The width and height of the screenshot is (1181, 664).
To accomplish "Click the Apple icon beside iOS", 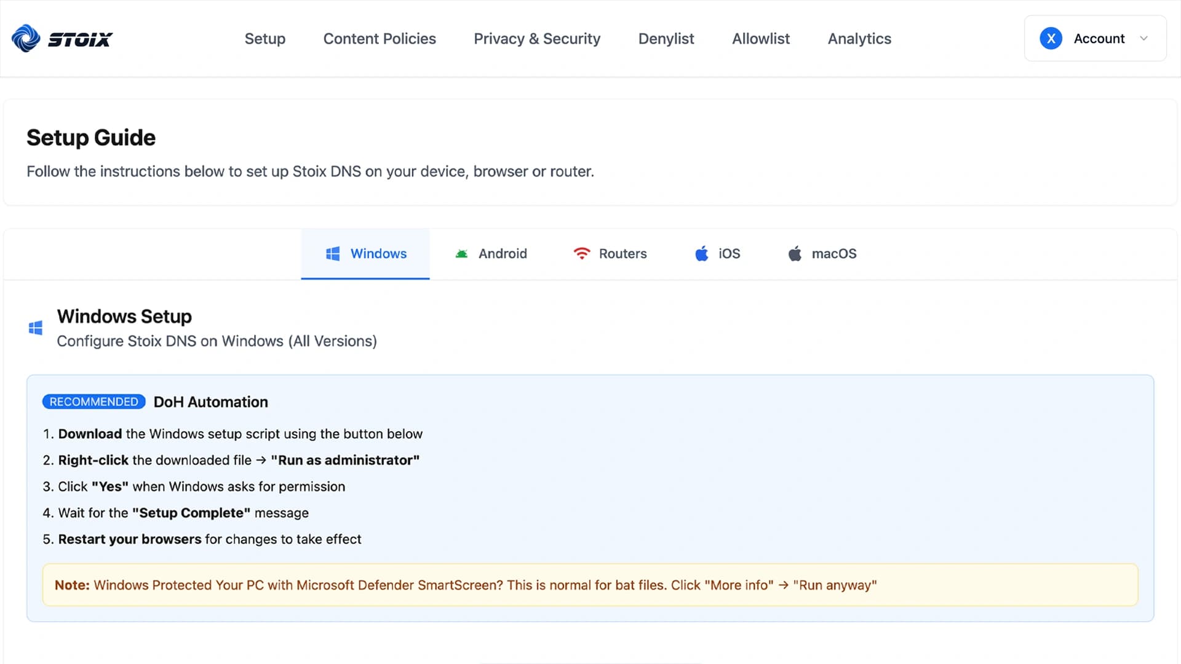I will pos(701,253).
